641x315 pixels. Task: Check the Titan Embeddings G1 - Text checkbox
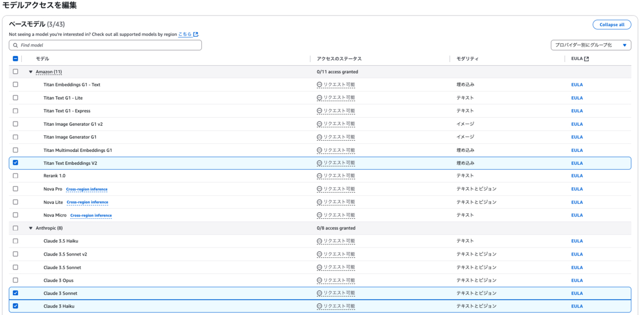click(x=15, y=84)
